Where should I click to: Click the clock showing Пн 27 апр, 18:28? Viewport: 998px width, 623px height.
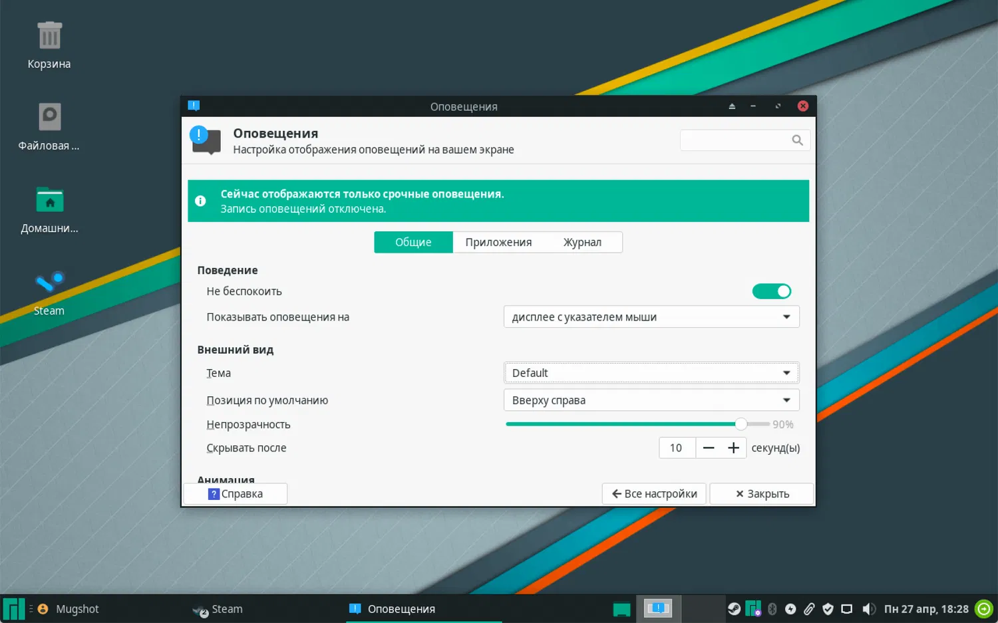click(x=926, y=609)
